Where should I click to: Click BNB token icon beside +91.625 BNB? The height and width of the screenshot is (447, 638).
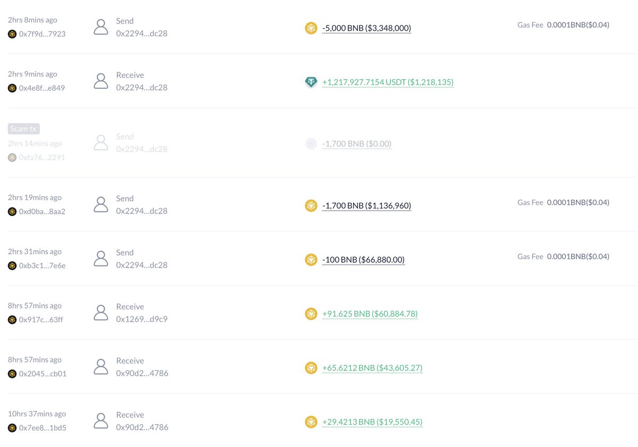click(x=311, y=314)
